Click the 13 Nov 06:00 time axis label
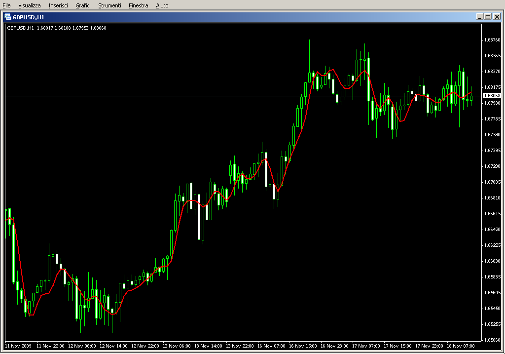 (177, 346)
